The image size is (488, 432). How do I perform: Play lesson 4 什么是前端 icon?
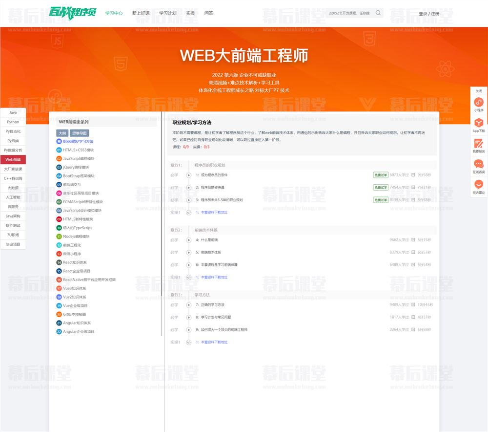point(188,240)
